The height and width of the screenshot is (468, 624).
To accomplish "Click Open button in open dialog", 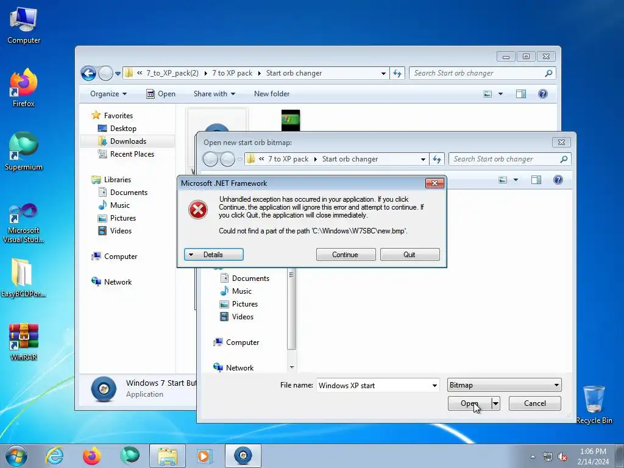I will tap(470, 403).
